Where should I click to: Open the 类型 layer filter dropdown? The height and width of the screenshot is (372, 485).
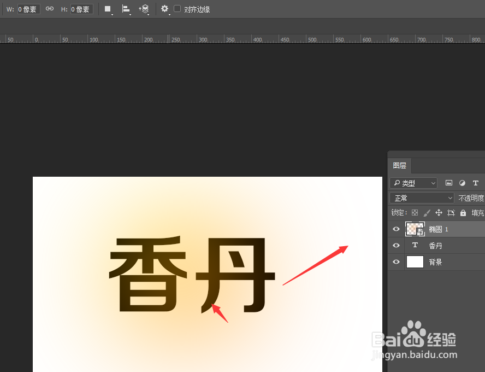tap(413, 183)
